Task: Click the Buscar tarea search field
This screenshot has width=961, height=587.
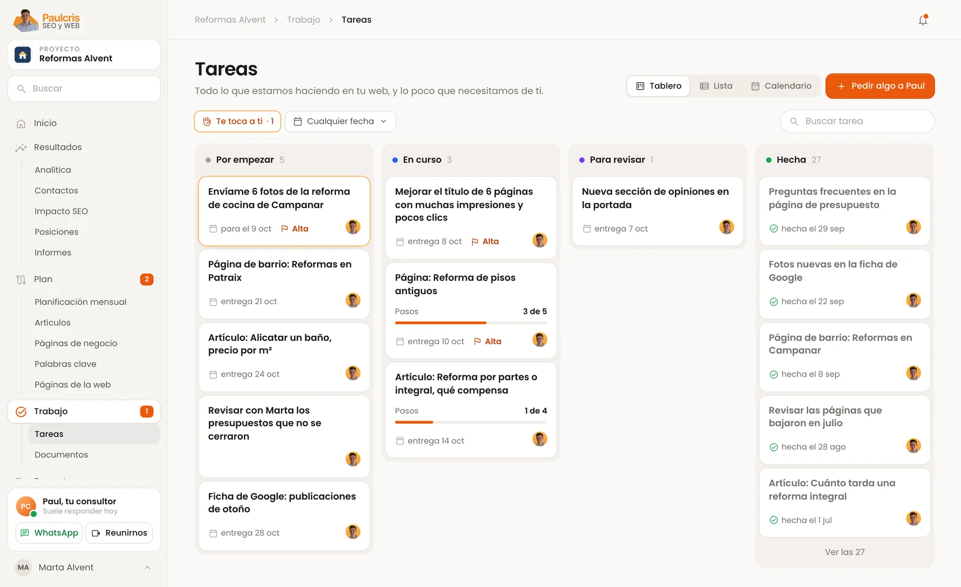Action: tap(857, 121)
